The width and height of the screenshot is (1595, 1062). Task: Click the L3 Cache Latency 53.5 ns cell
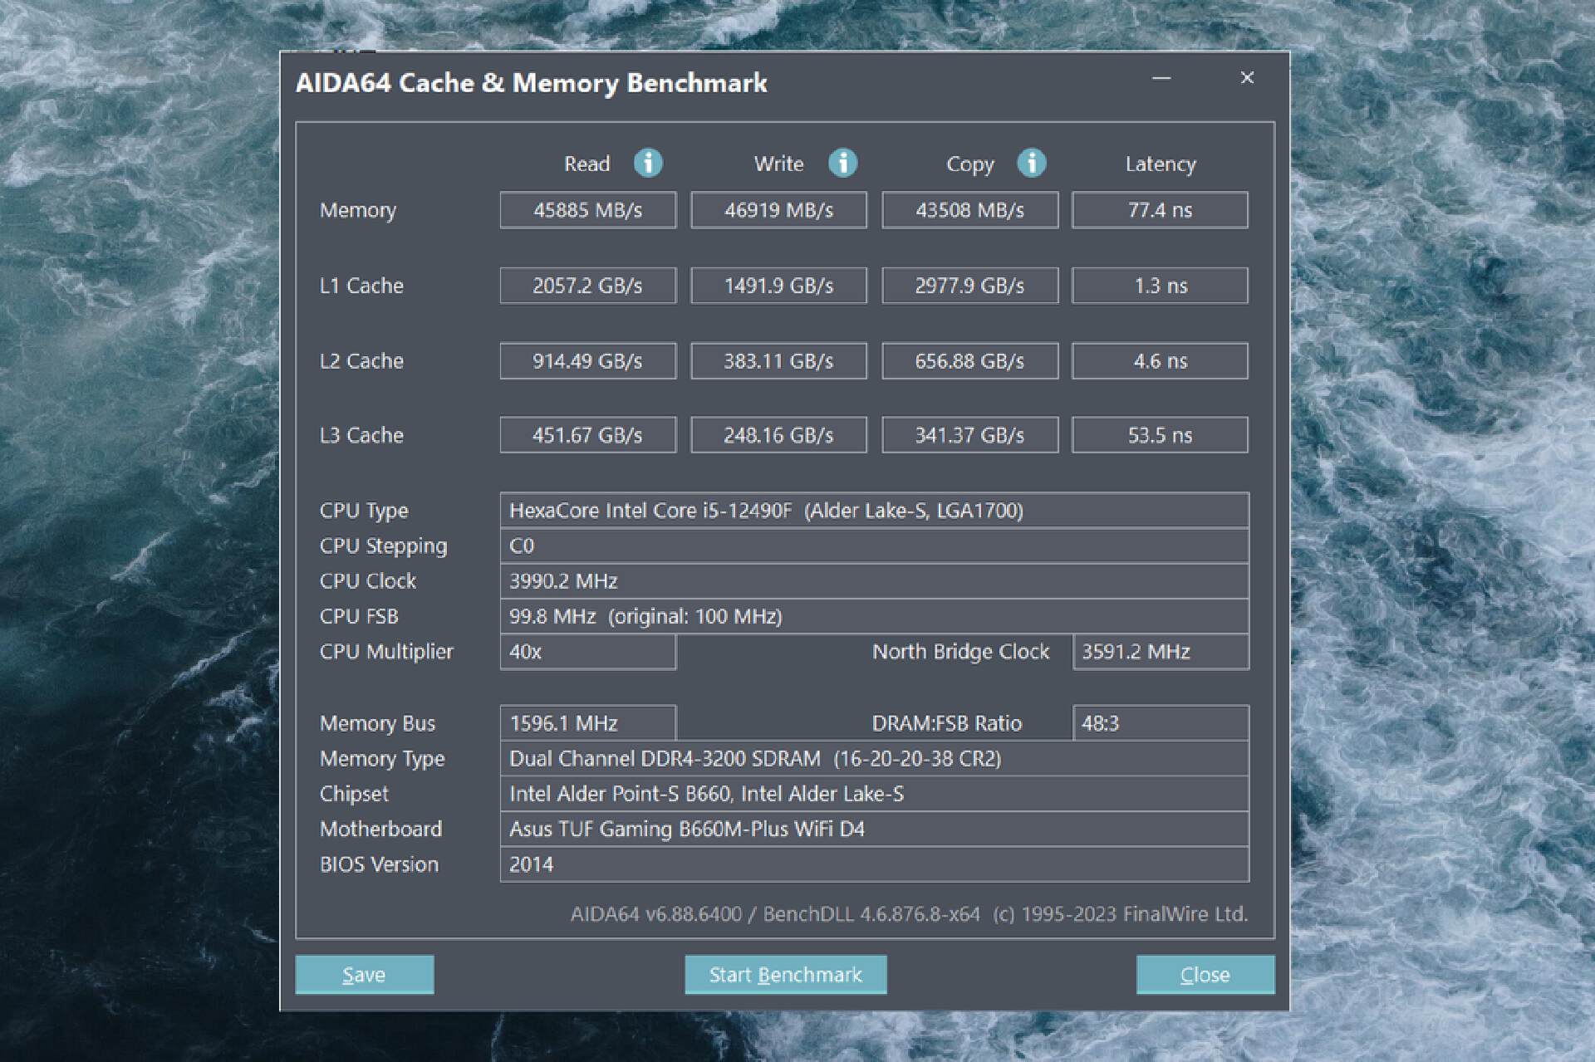1160,435
